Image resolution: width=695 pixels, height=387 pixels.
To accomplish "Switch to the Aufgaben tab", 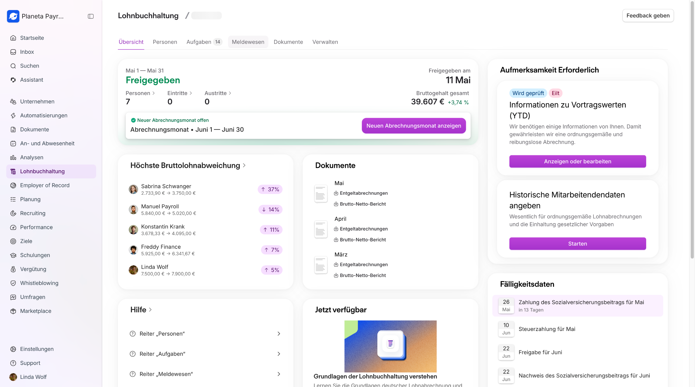I will coord(204,42).
